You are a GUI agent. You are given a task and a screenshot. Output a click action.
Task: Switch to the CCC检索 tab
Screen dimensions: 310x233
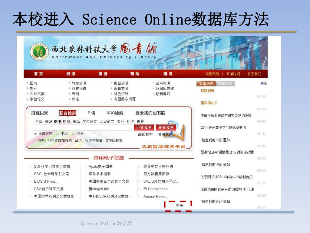pyautogui.click(x=115, y=113)
